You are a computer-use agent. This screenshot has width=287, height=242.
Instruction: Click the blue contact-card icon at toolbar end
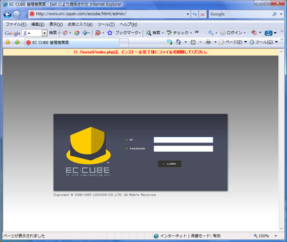click(x=269, y=33)
